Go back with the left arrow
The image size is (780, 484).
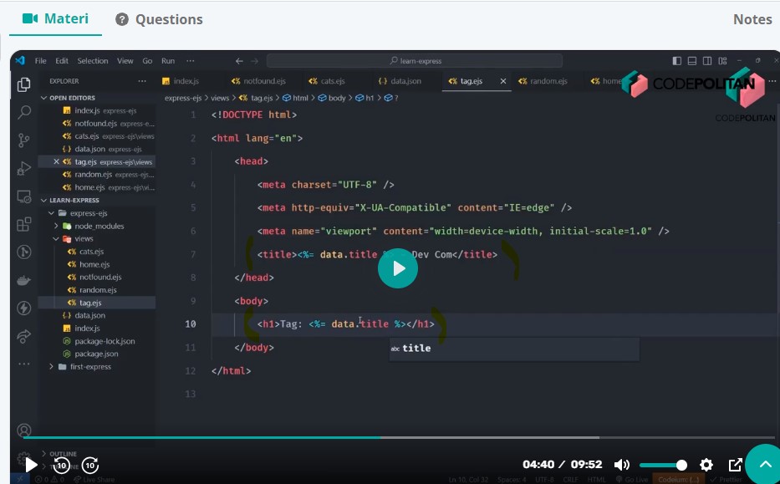[239, 61]
